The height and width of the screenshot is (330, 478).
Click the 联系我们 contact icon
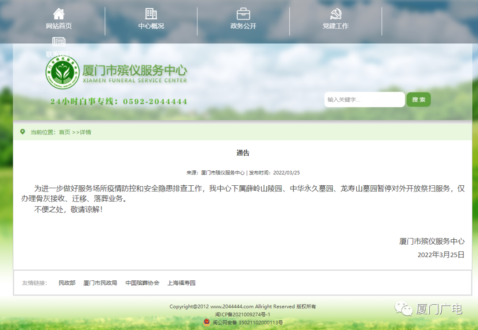point(58,42)
